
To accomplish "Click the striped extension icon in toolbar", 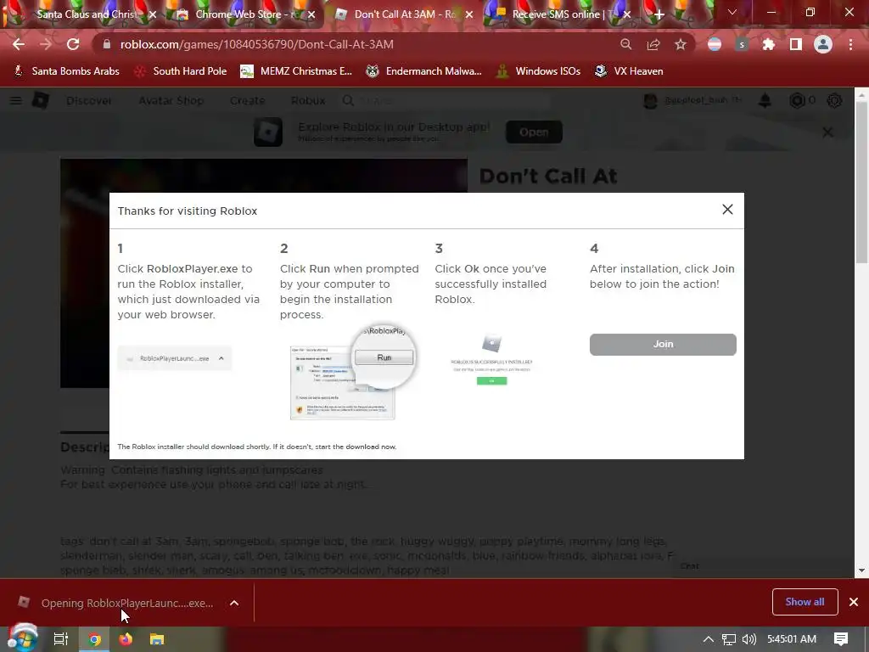I will click(x=715, y=44).
